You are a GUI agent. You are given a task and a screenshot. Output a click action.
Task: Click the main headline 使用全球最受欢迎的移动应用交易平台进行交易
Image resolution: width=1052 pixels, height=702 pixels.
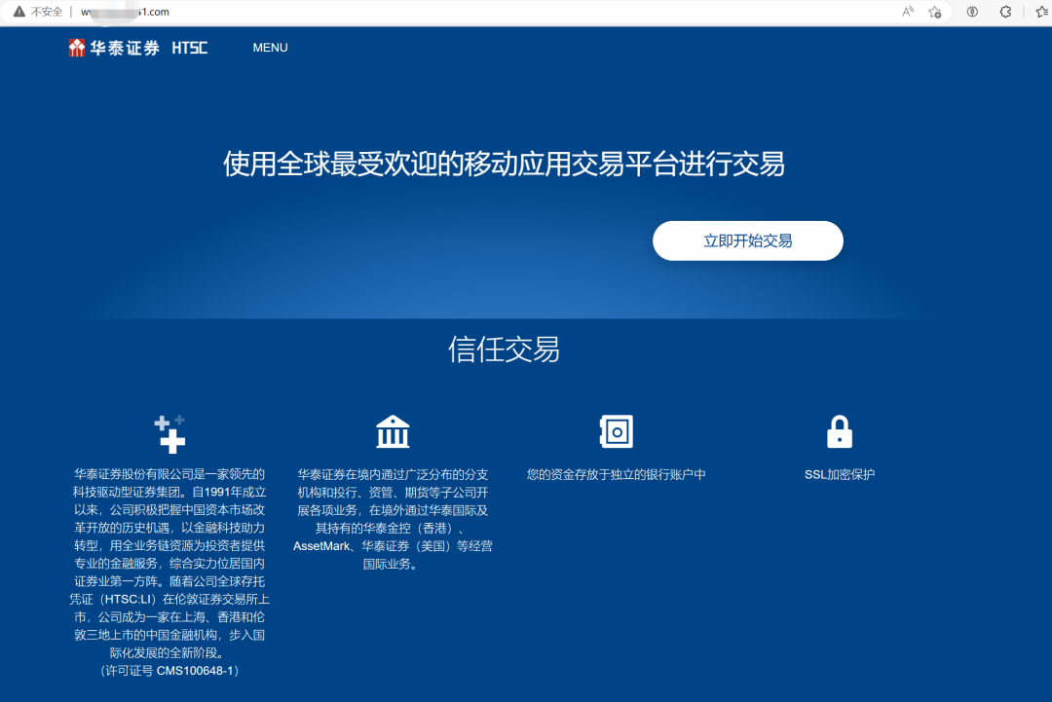[x=504, y=164]
